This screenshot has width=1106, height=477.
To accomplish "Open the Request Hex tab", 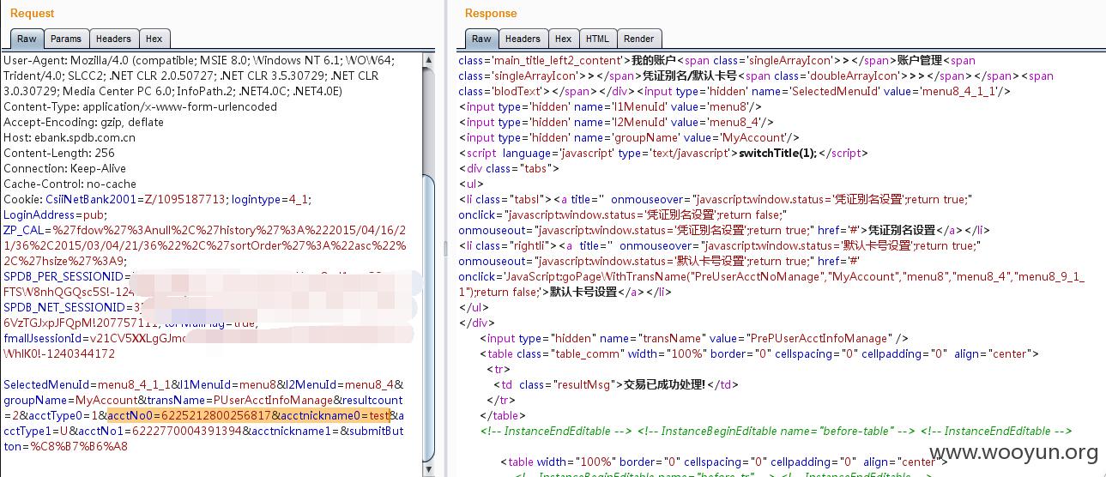I will pyautogui.click(x=154, y=39).
